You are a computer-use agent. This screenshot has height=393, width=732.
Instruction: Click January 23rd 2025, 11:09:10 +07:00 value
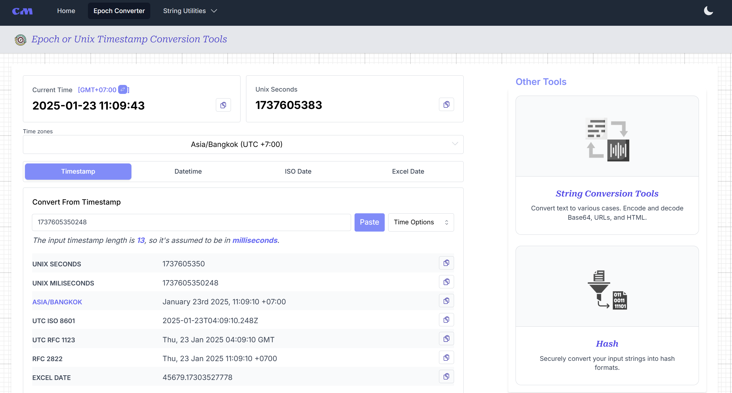click(224, 302)
